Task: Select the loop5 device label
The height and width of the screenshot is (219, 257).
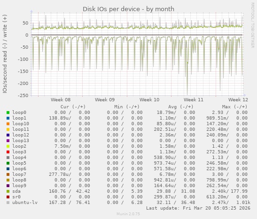Action: pyautogui.click(x=19, y=163)
